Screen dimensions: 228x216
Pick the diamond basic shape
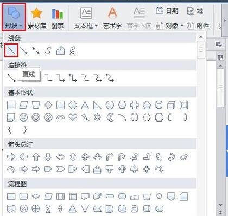(x=48, y=105)
